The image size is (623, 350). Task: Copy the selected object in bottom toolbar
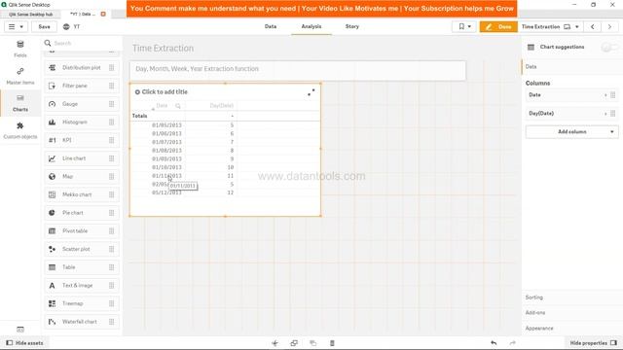point(294,343)
